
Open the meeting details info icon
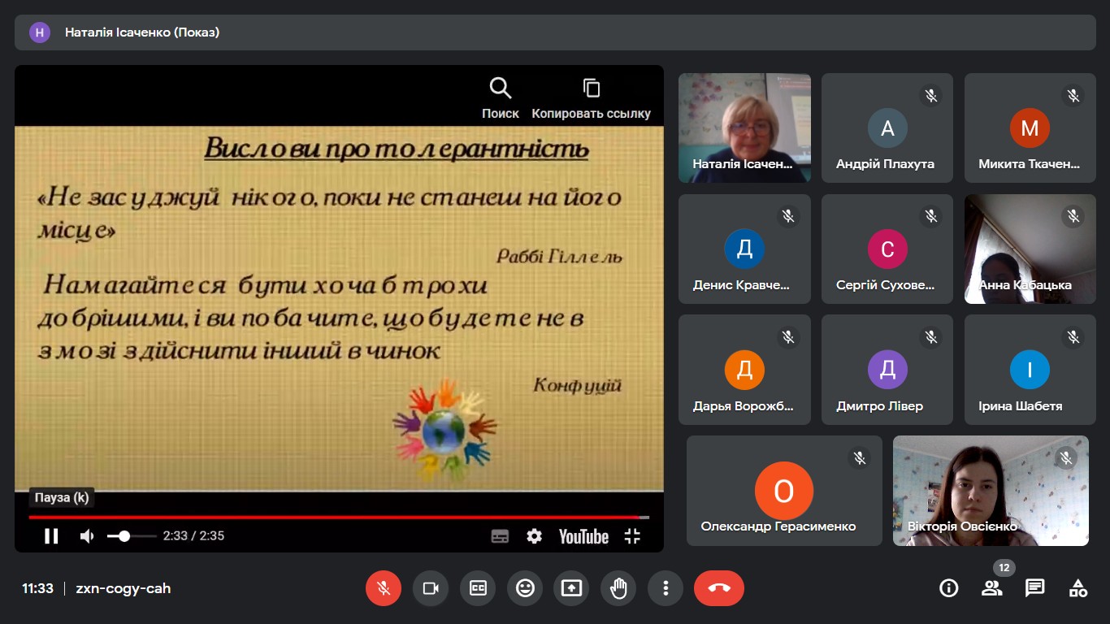coord(948,588)
